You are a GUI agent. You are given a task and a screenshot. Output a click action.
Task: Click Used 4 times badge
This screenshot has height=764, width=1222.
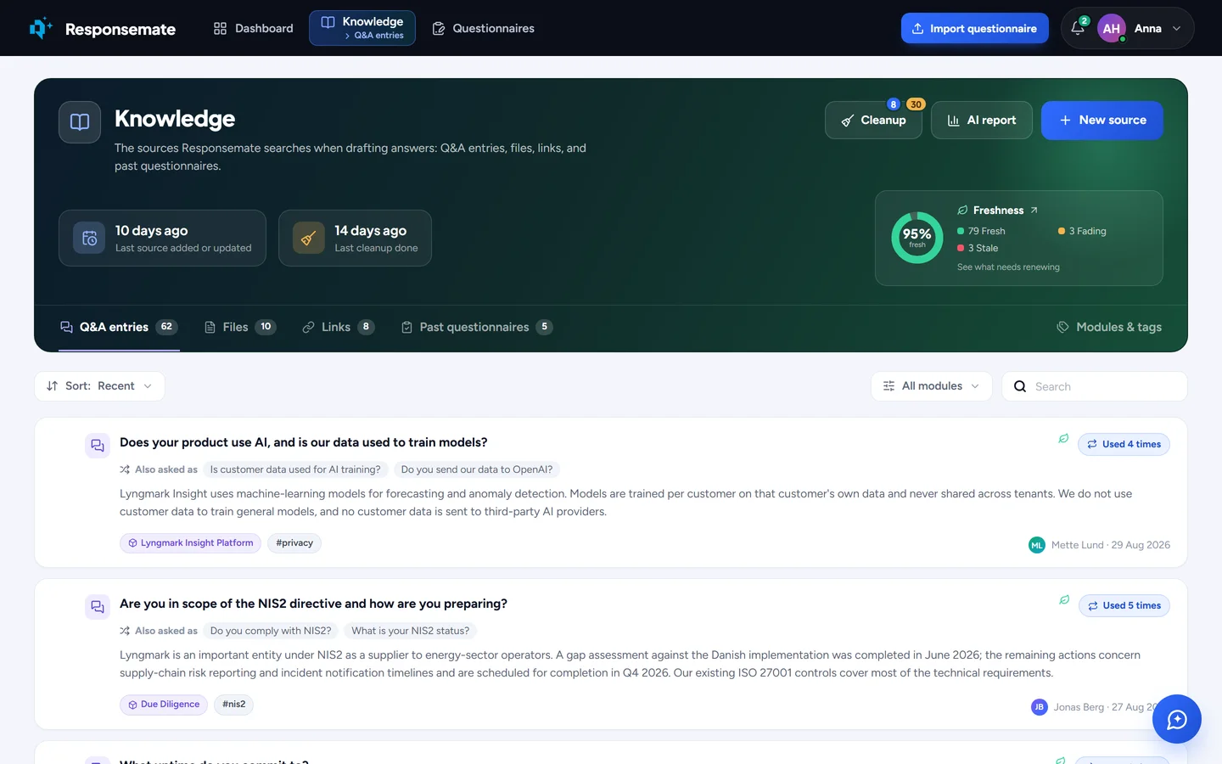click(x=1124, y=444)
